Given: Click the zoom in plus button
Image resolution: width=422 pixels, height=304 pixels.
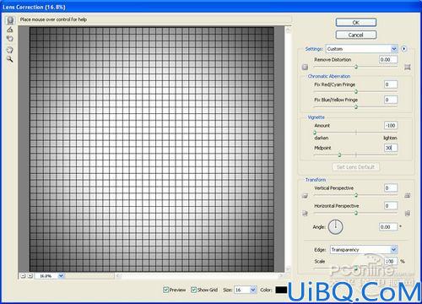Looking at the screenshot, I should (x=30, y=276).
